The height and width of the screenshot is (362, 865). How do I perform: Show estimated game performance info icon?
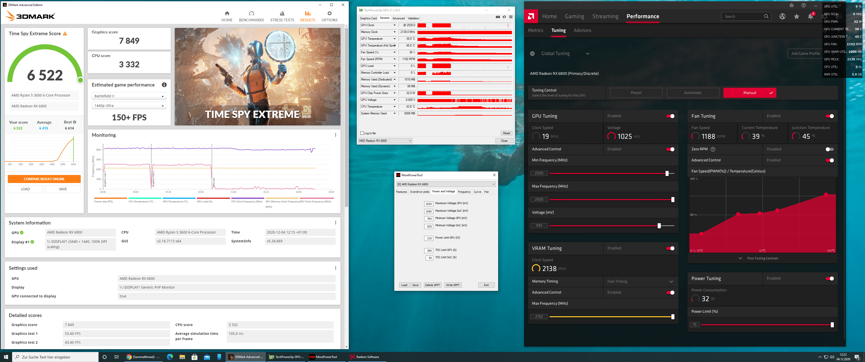(x=164, y=85)
